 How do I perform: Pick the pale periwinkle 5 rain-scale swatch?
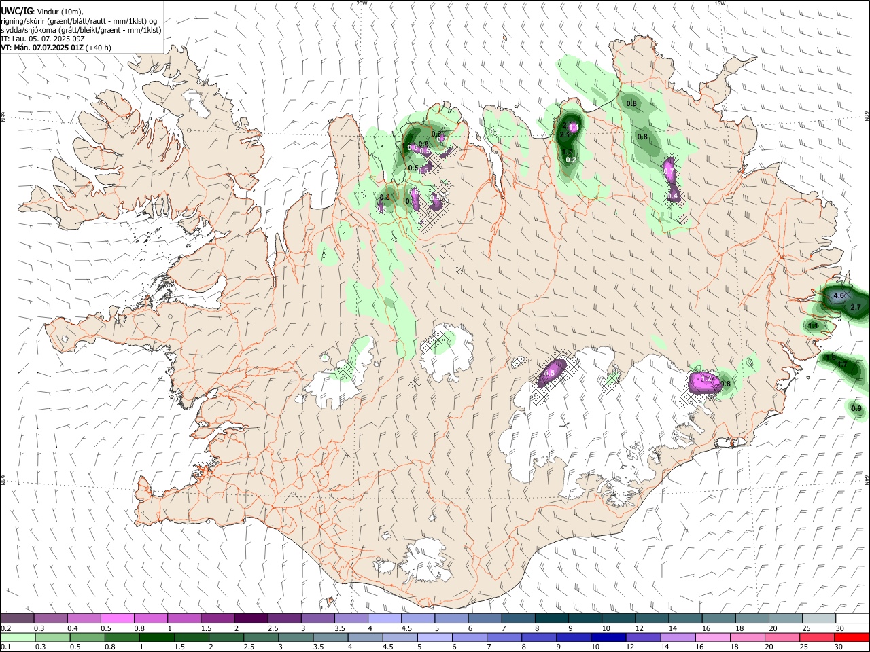tap(434, 637)
